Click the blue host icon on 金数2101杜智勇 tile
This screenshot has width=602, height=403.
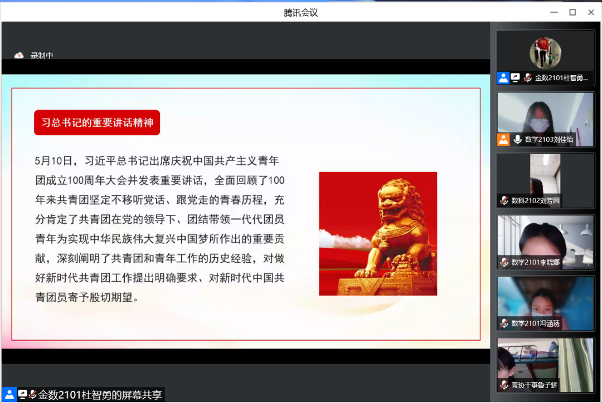(x=503, y=78)
